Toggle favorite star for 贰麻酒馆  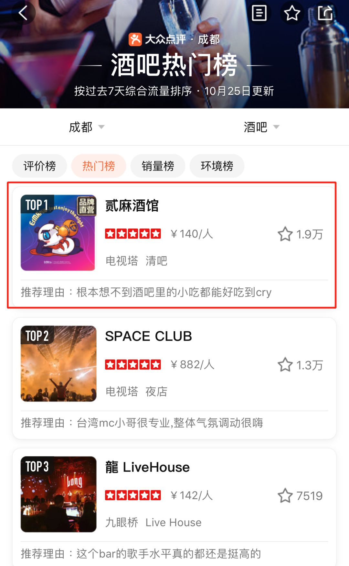tap(285, 234)
